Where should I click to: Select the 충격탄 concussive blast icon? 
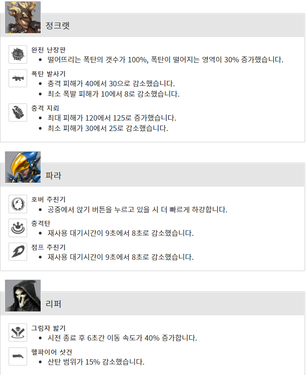(18, 228)
